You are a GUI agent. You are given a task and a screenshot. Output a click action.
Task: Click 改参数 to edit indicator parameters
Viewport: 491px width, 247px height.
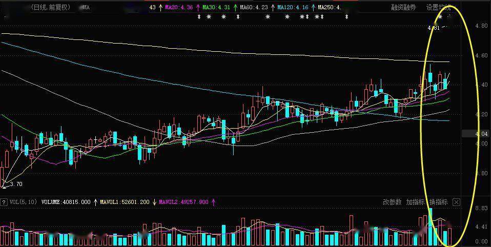pyautogui.click(x=392, y=202)
